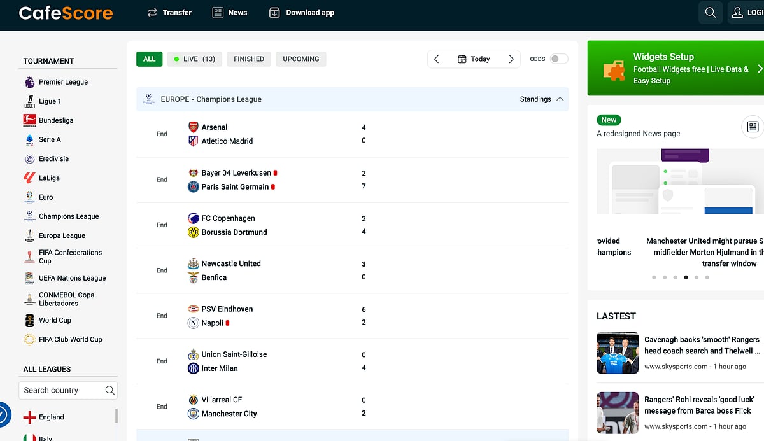Click the News newspaper icon in header
This screenshot has height=441, width=764.
pos(218,13)
